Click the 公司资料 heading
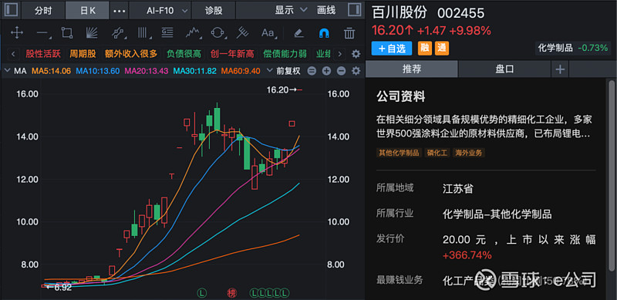 point(400,96)
